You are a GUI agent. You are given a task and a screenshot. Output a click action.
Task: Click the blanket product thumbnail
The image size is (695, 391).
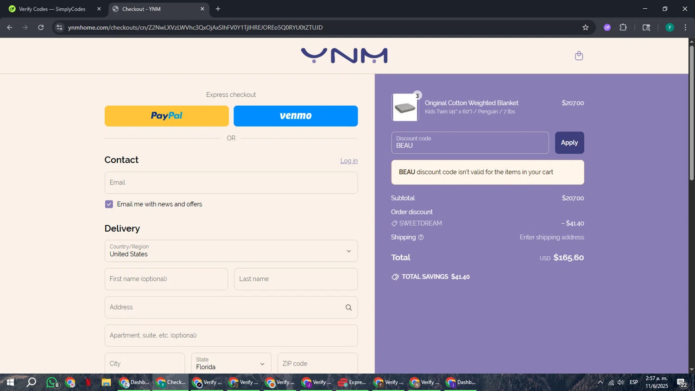click(x=405, y=107)
